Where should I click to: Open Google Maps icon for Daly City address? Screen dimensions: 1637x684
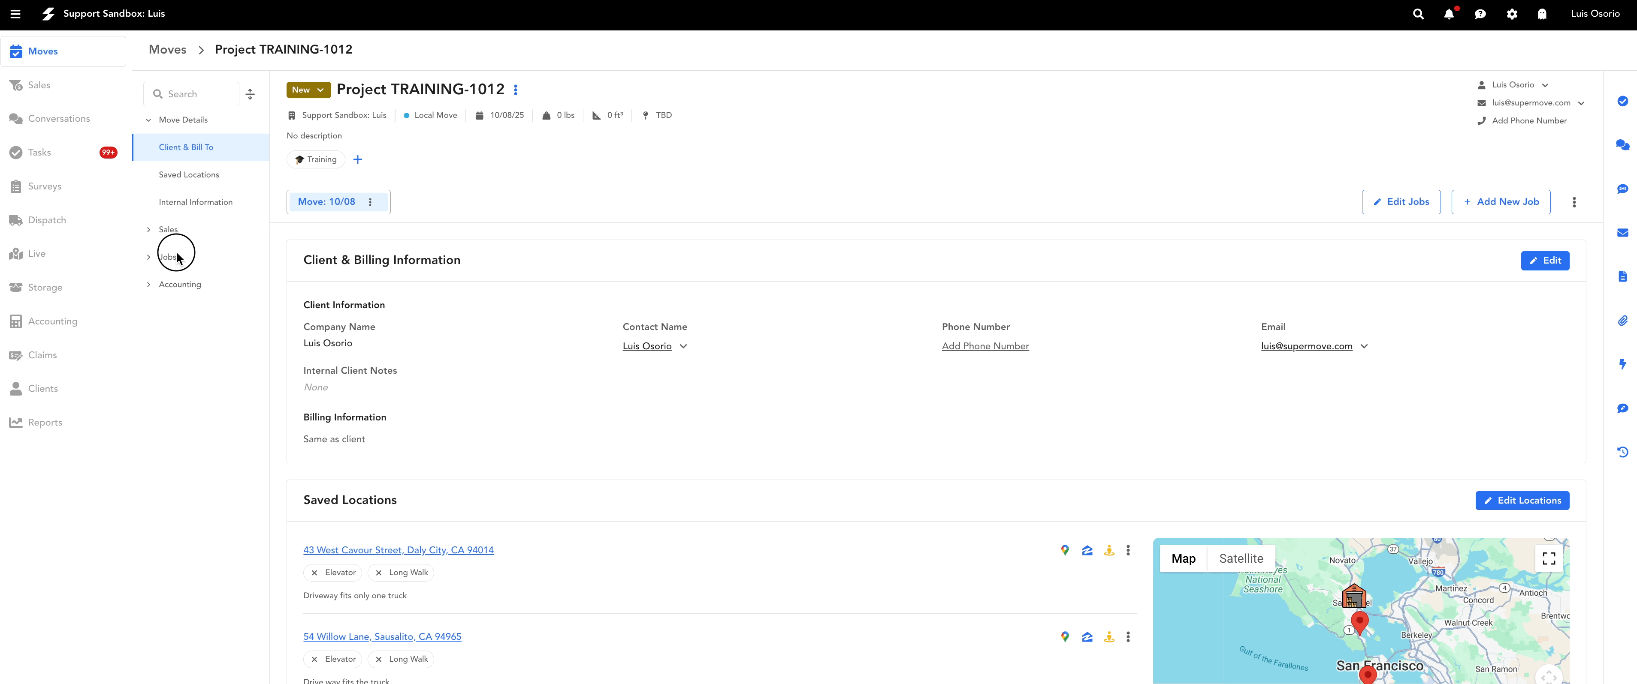click(1065, 551)
